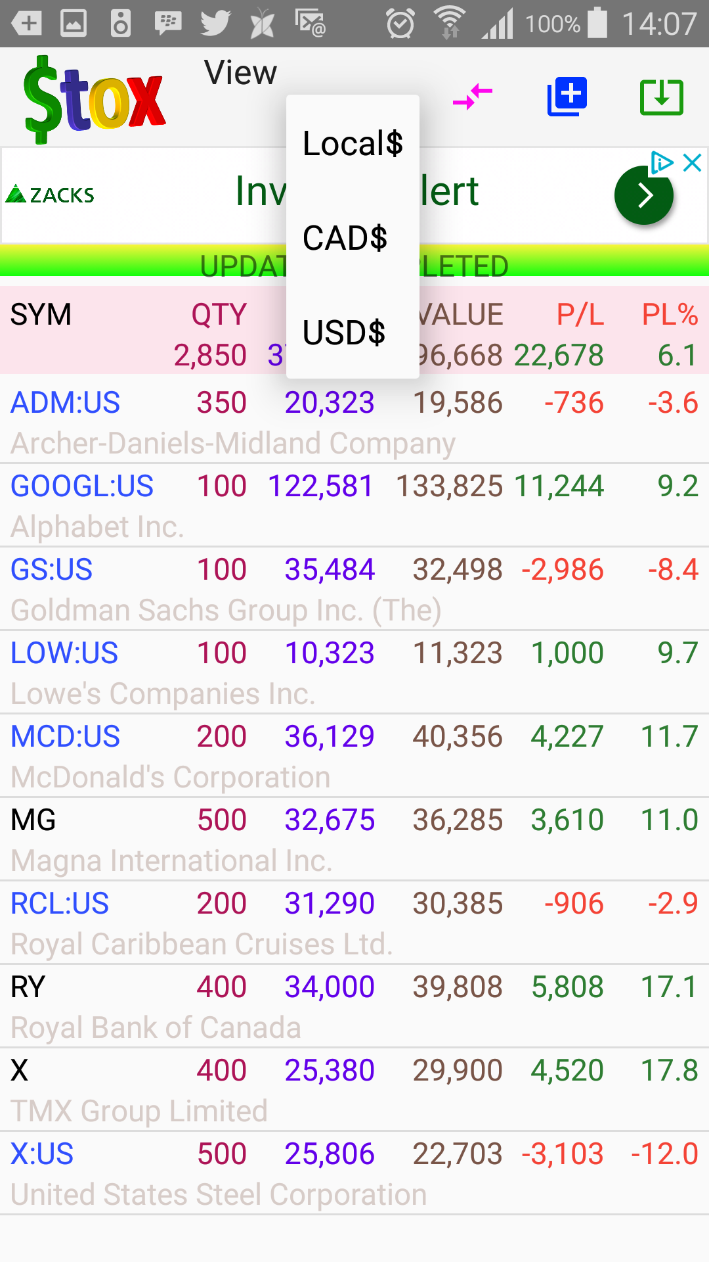Tap the green download update icon
This screenshot has width=709, height=1262.
point(661,97)
